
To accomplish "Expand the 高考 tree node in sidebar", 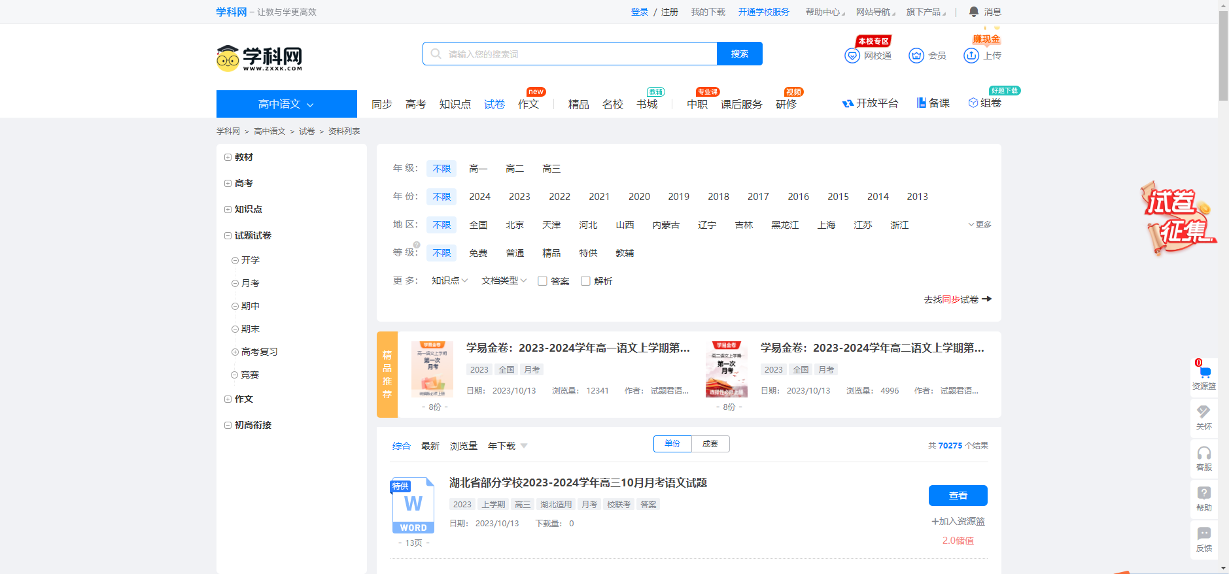I will tap(228, 183).
